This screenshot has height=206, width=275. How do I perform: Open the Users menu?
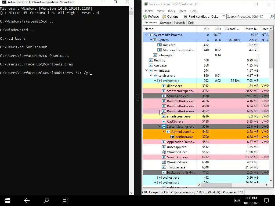pos(182,11)
